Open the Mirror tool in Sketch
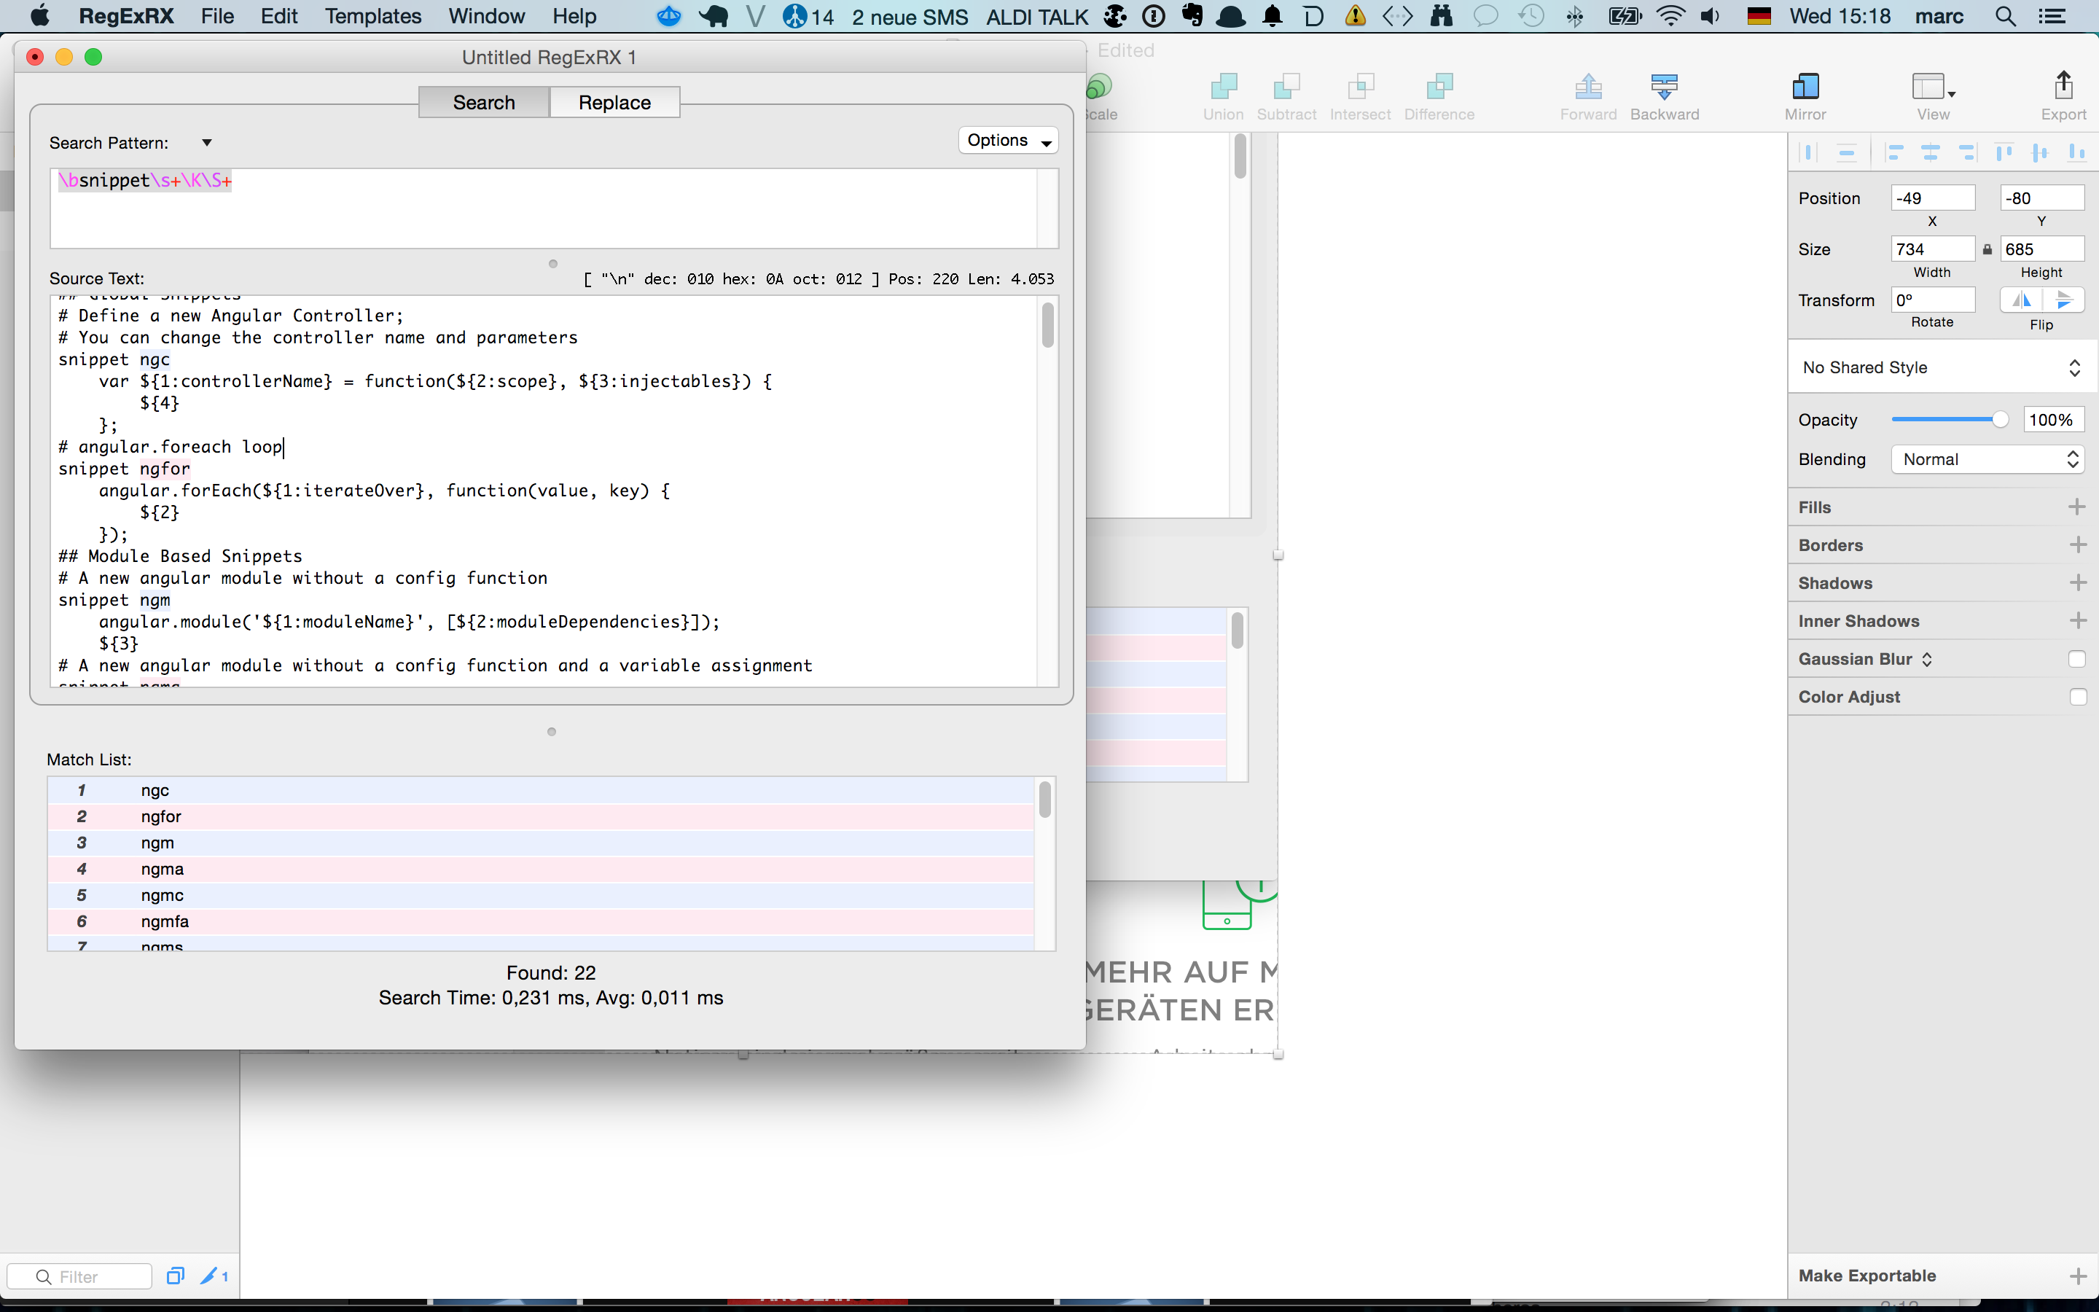This screenshot has width=2099, height=1312. pos(1805,95)
